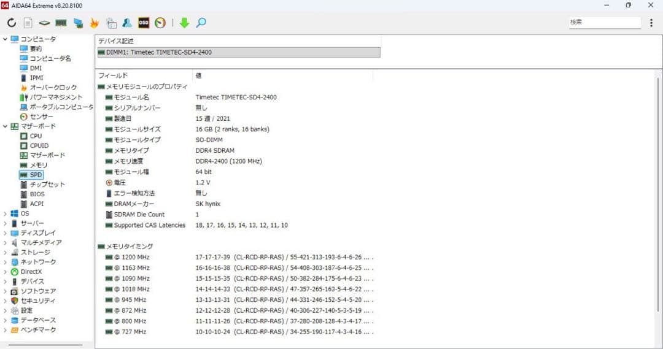Select the モジュールサイズ row
Image resolution: width=663 pixels, height=349 pixels.
235,129
